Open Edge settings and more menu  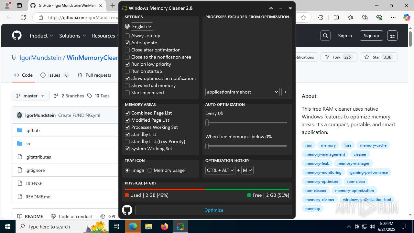[393, 18]
